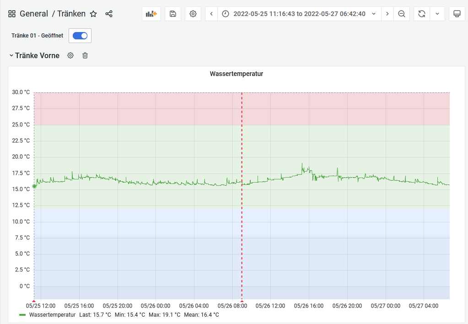Refresh the dashboard data
The image size is (468, 324).
[x=421, y=14]
